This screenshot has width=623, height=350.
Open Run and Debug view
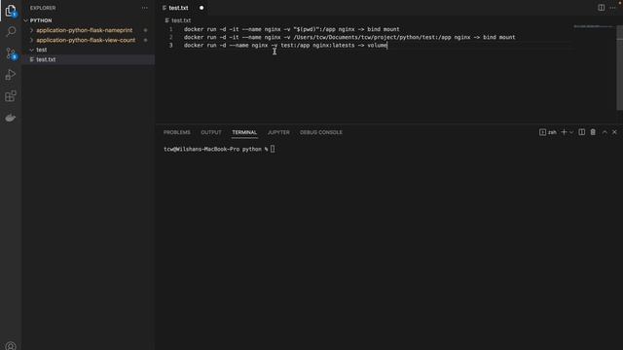(x=11, y=75)
